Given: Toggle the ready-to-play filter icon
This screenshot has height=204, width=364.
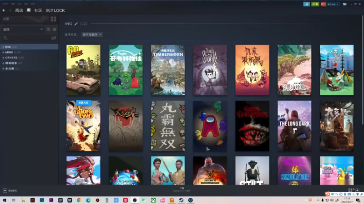Looking at the screenshot, I should [x=54, y=29].
